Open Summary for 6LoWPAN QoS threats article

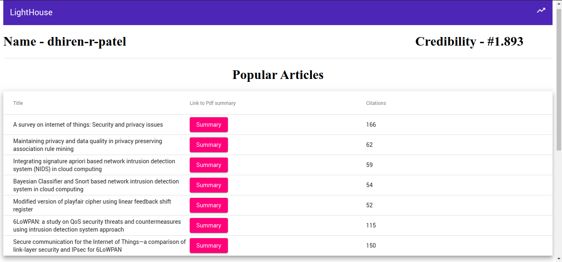[209, 225]
